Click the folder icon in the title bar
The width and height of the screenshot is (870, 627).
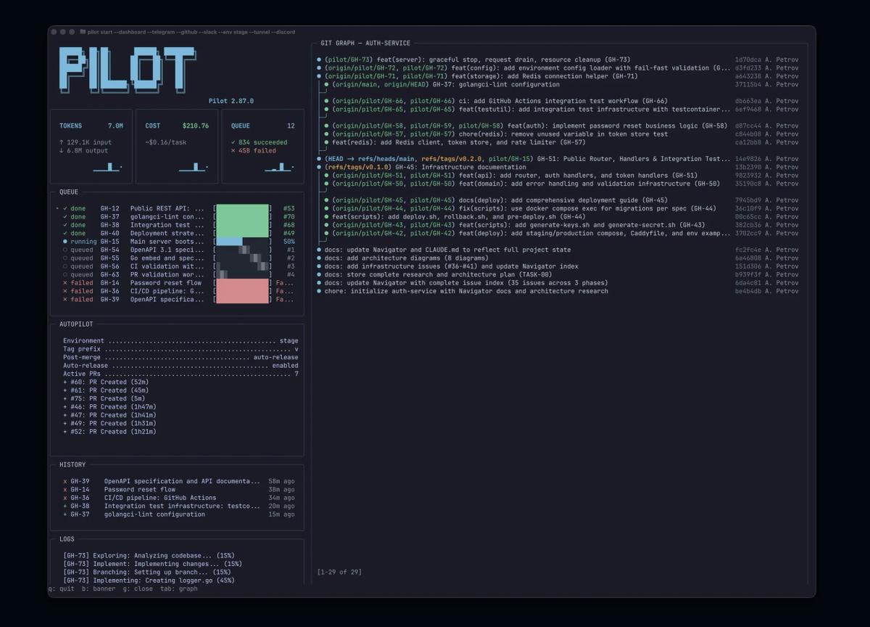point(82,32)
